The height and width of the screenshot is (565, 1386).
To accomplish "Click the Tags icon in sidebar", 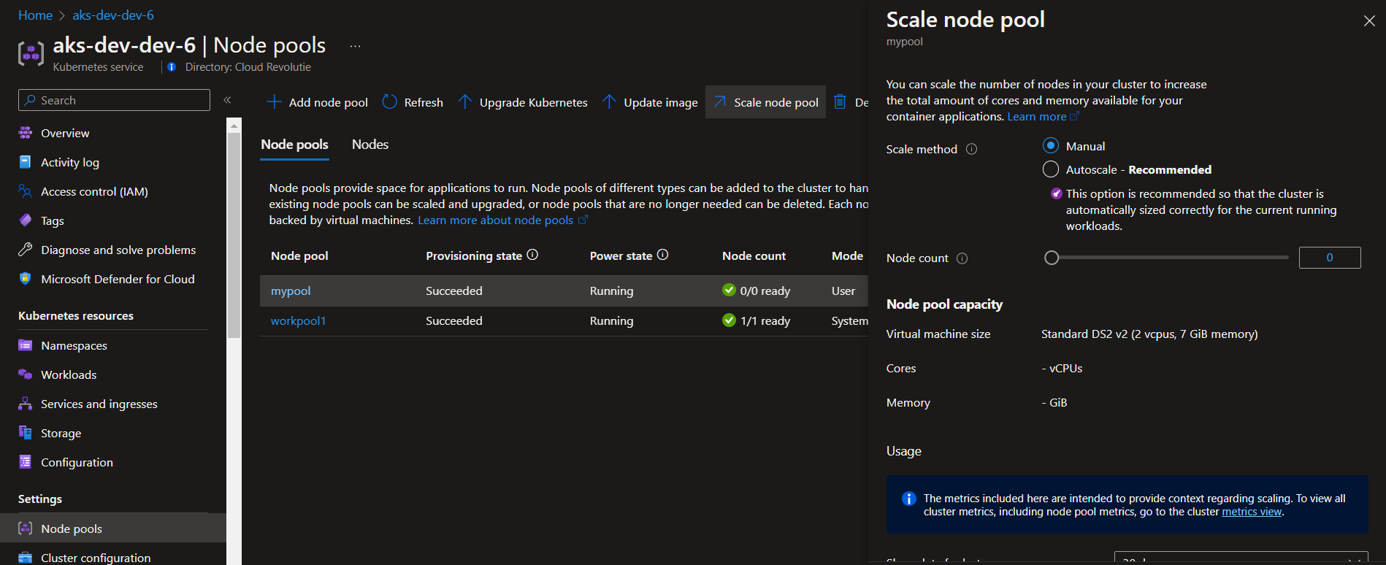I will 26,220.
